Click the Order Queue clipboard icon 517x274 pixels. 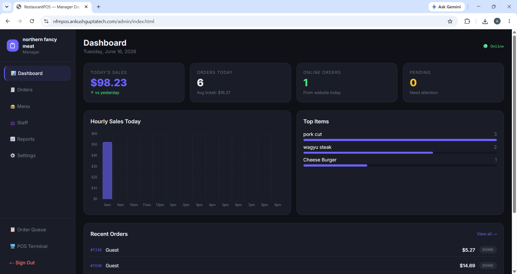tap(13, 230)
